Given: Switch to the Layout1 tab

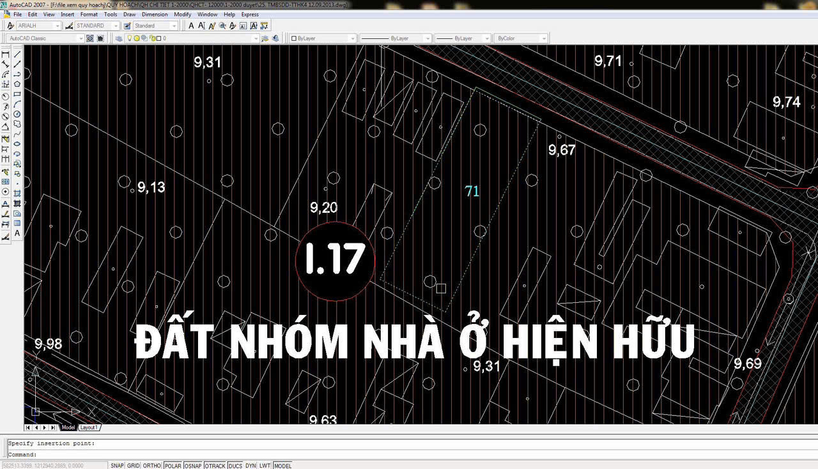Looking at the screenshot, I should coord(88,427).
